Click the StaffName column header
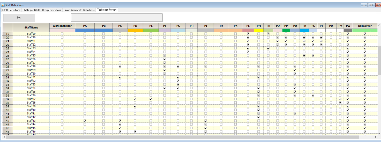The height and width of the screenshot is (145, 381). point(31,27)
